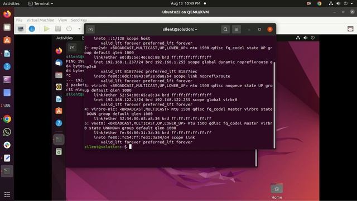Screen dimensions: 357x201
Task: Launch Ubuntu Software from host dock
Action: click(7, 40)
